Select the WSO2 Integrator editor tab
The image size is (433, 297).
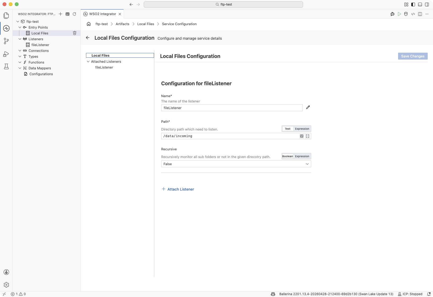point(102,14)
